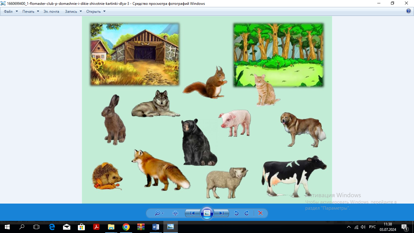Open the blue Help question mark icon
Image resolution: width=414 pixels, height=233 pixels.
pyautogui.click(x=408, y=11)
